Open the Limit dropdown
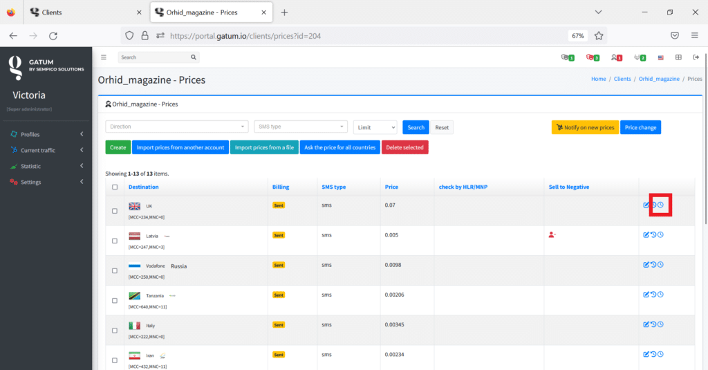The image size is (708, 370). click(x=375, y=127)
